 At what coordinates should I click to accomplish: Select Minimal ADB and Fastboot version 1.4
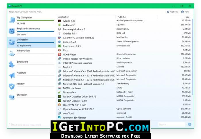[124, 84]
